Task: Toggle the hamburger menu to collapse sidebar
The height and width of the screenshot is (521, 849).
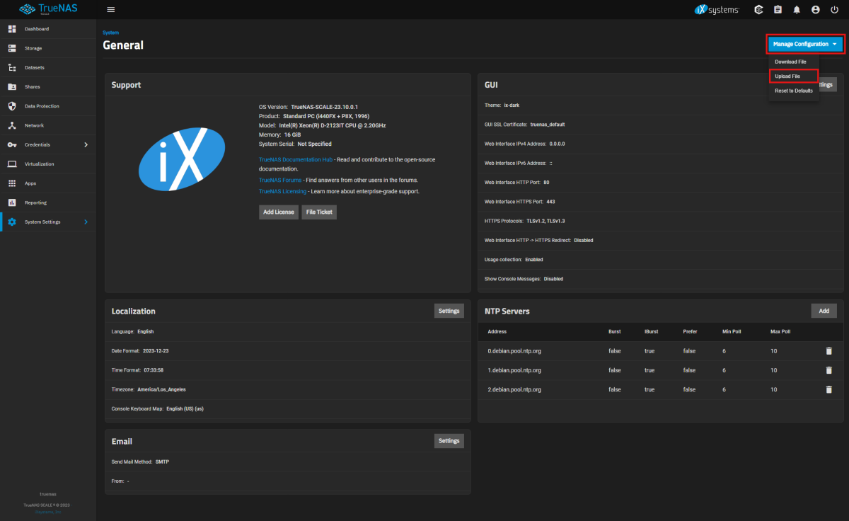Action: (x=110, y=10)
